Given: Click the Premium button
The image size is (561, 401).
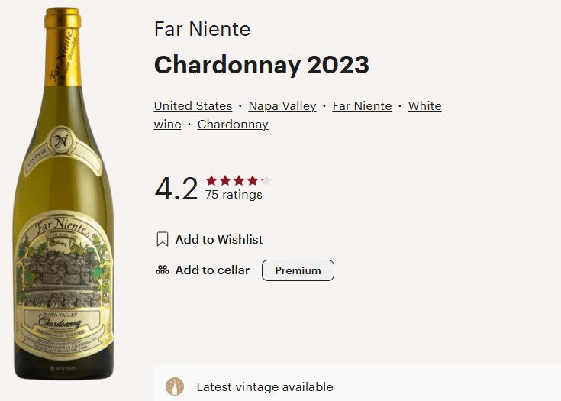Looking at the screenshot, I should point(298,270).
